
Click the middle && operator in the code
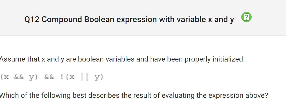(x=49, y=77)
